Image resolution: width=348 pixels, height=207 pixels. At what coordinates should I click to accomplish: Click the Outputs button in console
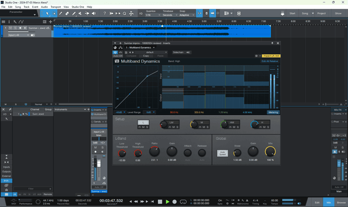tap(6, 172)
